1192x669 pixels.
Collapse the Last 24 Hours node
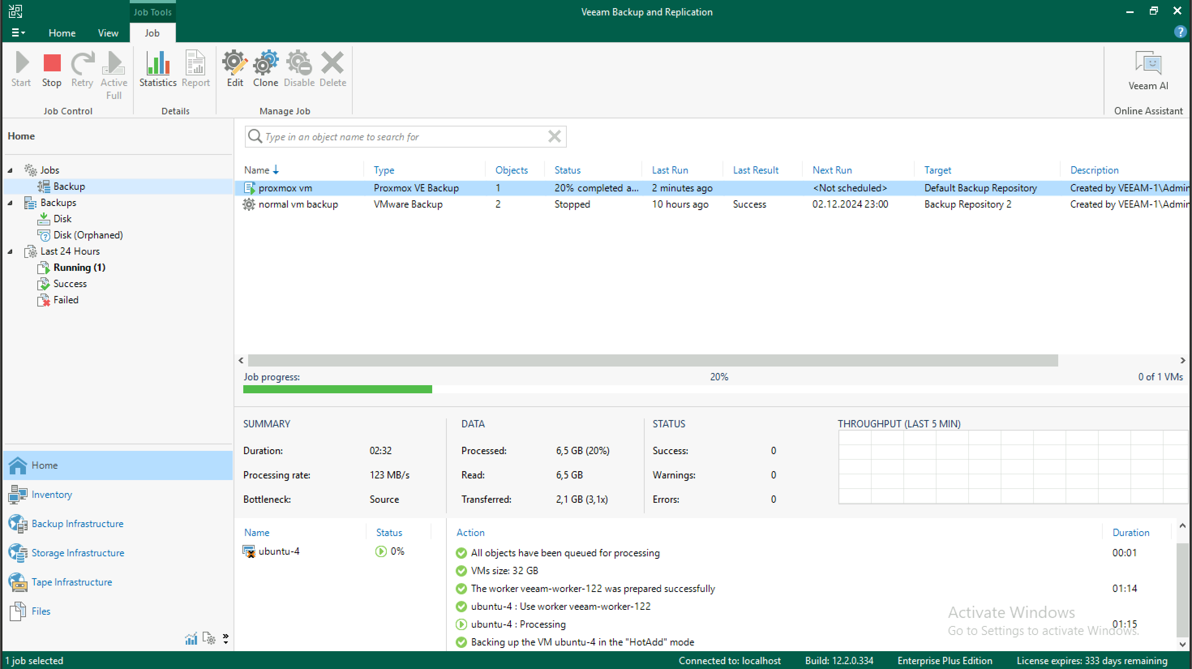[10, 251]
